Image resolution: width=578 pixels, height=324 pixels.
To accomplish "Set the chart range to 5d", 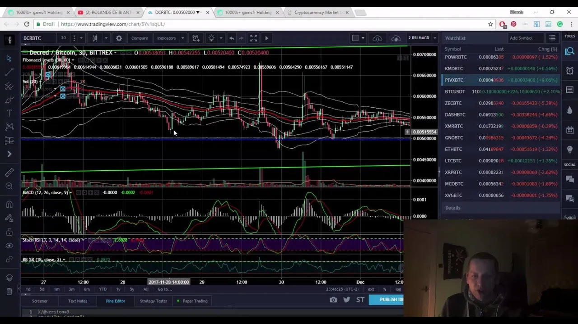I will 42,289.
